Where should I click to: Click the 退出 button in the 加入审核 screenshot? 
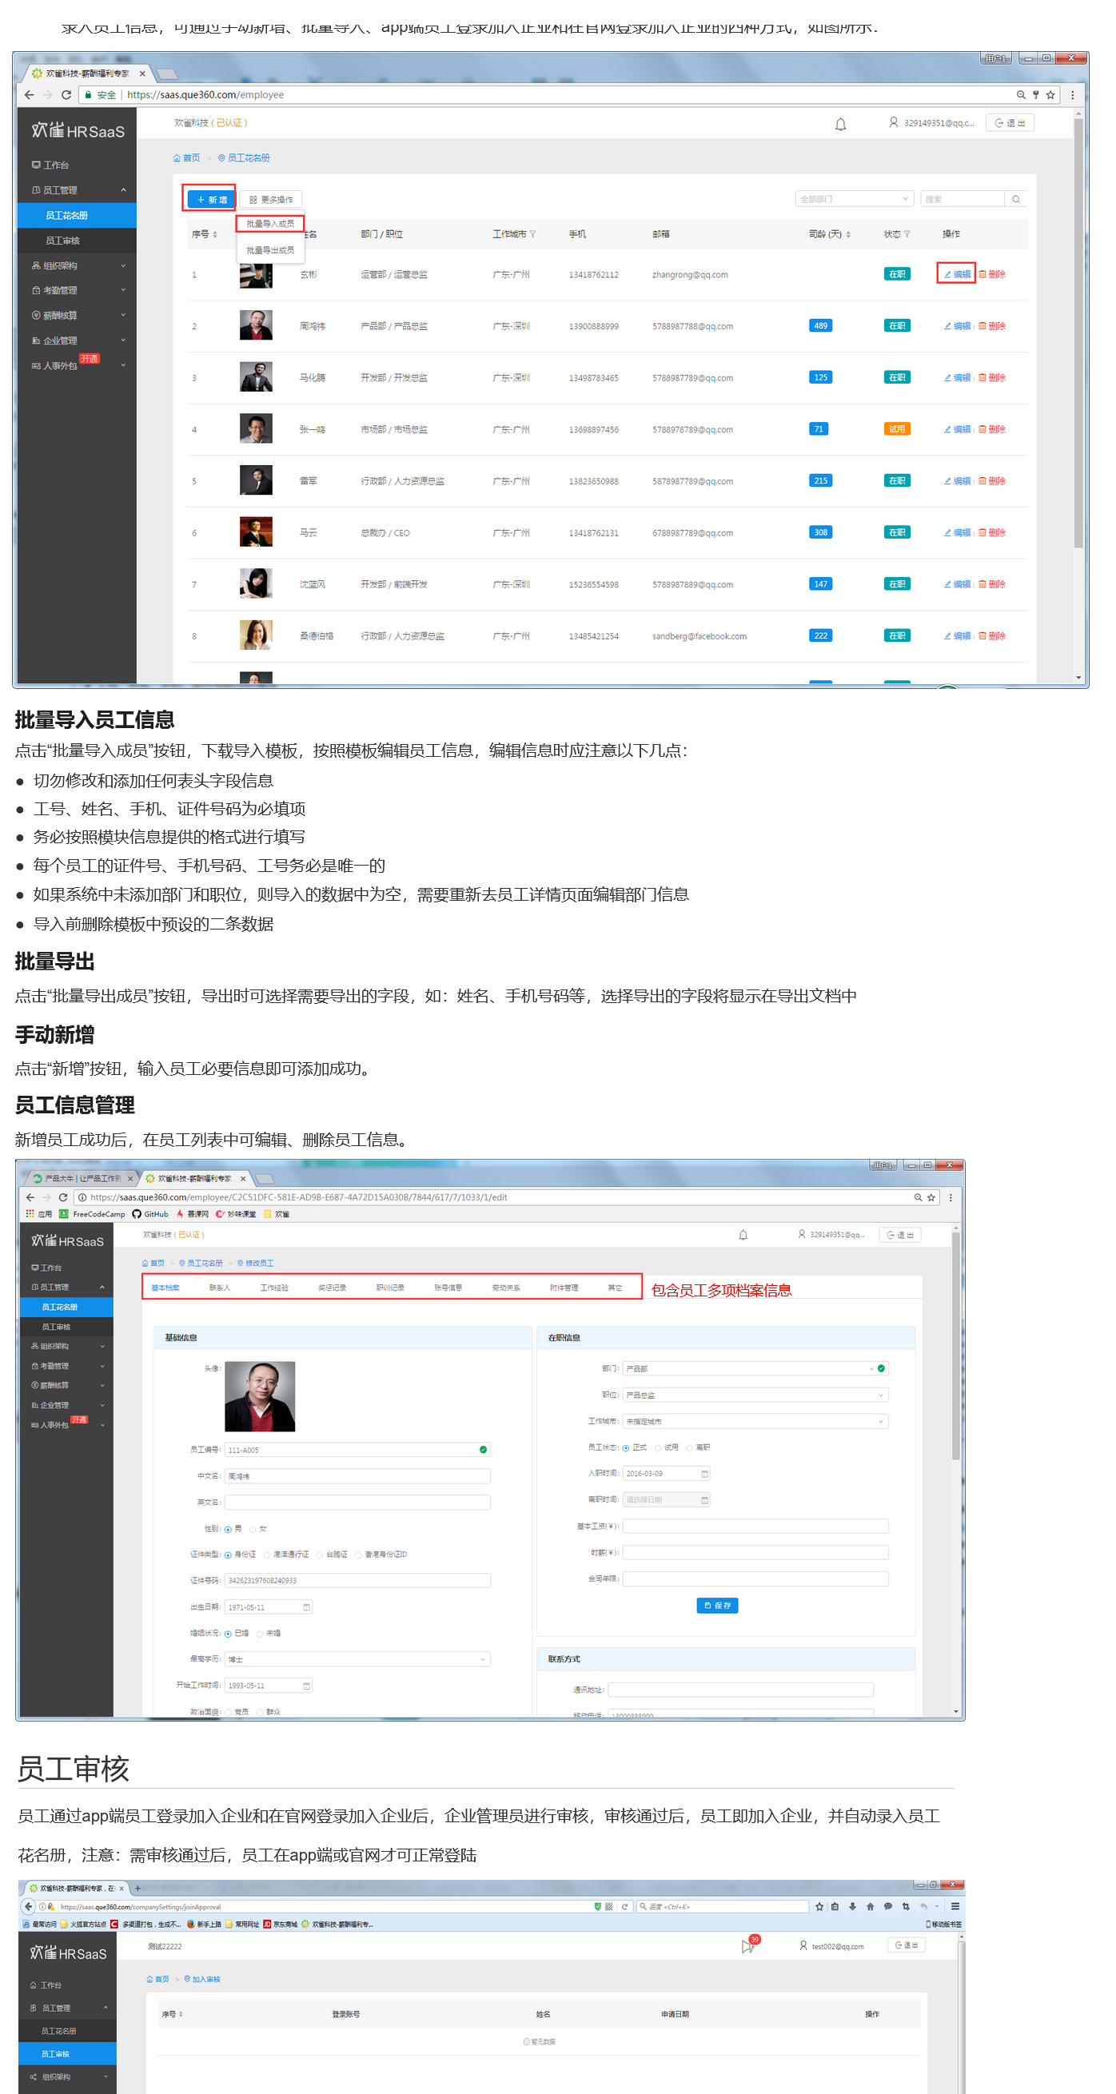click(907, 1945)
